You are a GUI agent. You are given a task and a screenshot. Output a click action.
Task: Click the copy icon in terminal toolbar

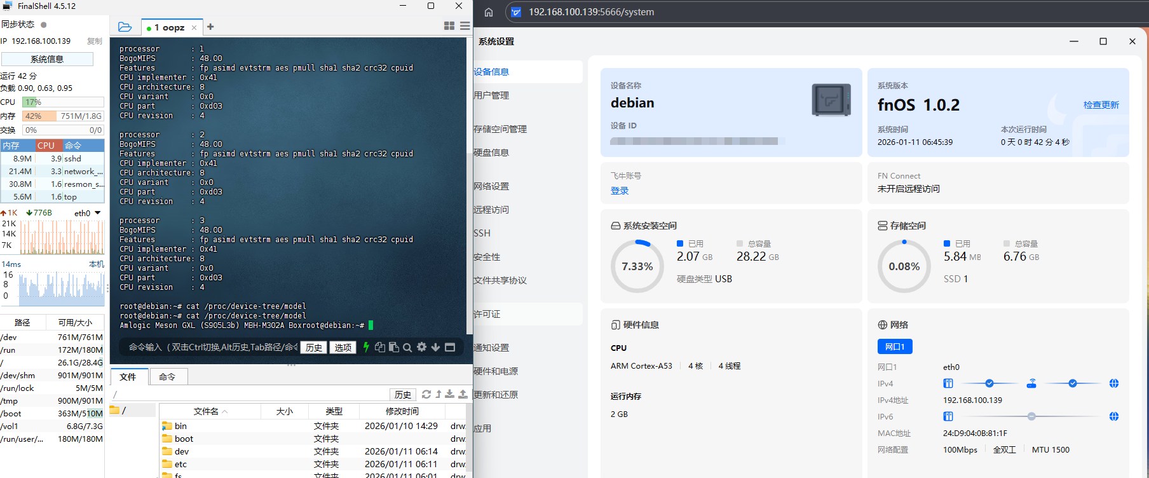pyautogui.click(x=380, y=347)
